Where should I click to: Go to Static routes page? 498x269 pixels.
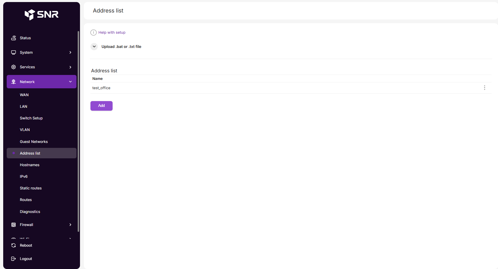[31, 188]
